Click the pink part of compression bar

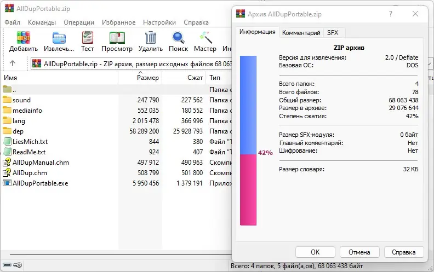pyautogui.click(x=248, y=190)
